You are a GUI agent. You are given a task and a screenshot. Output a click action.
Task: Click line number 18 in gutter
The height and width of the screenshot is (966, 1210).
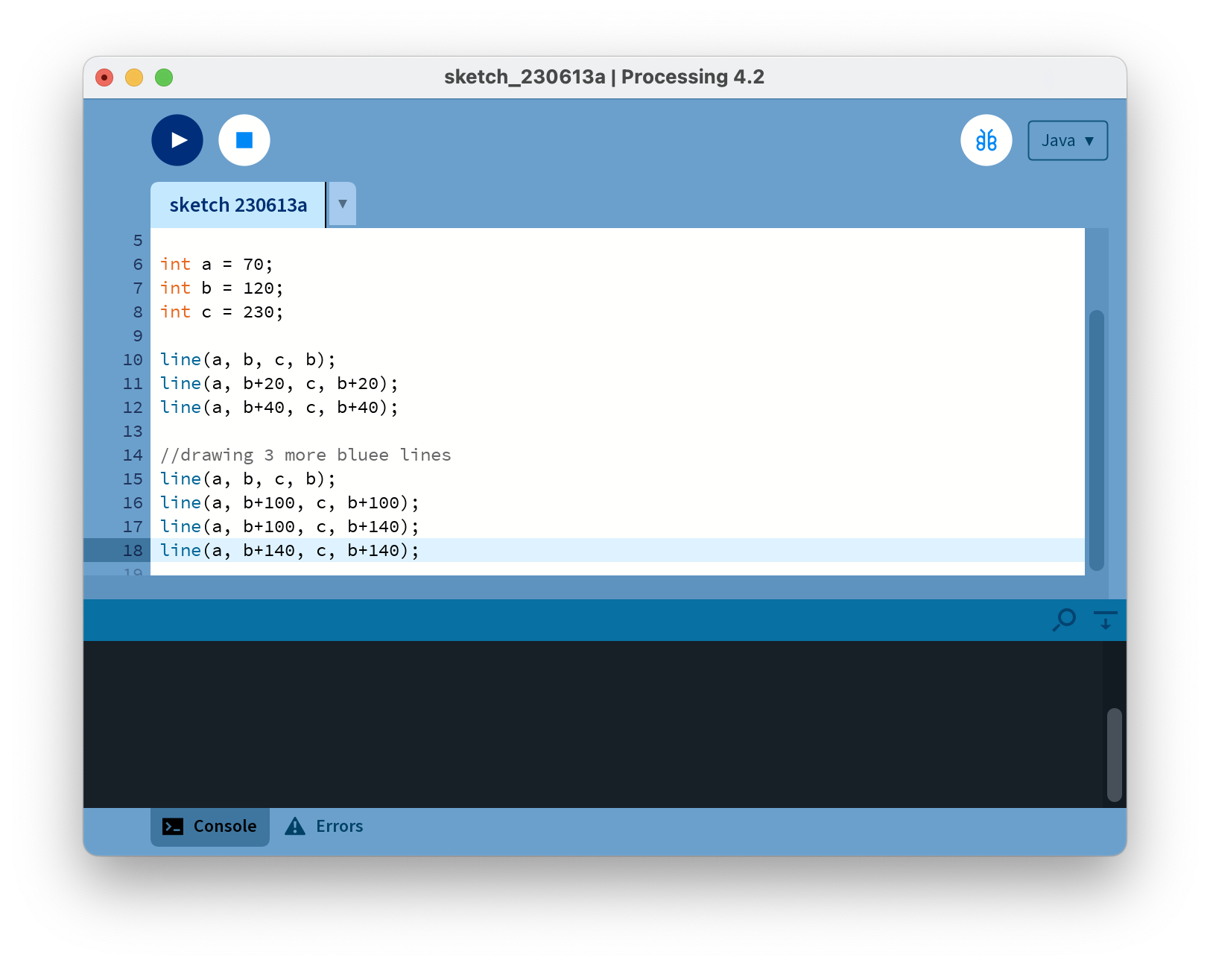coord(133,550)
